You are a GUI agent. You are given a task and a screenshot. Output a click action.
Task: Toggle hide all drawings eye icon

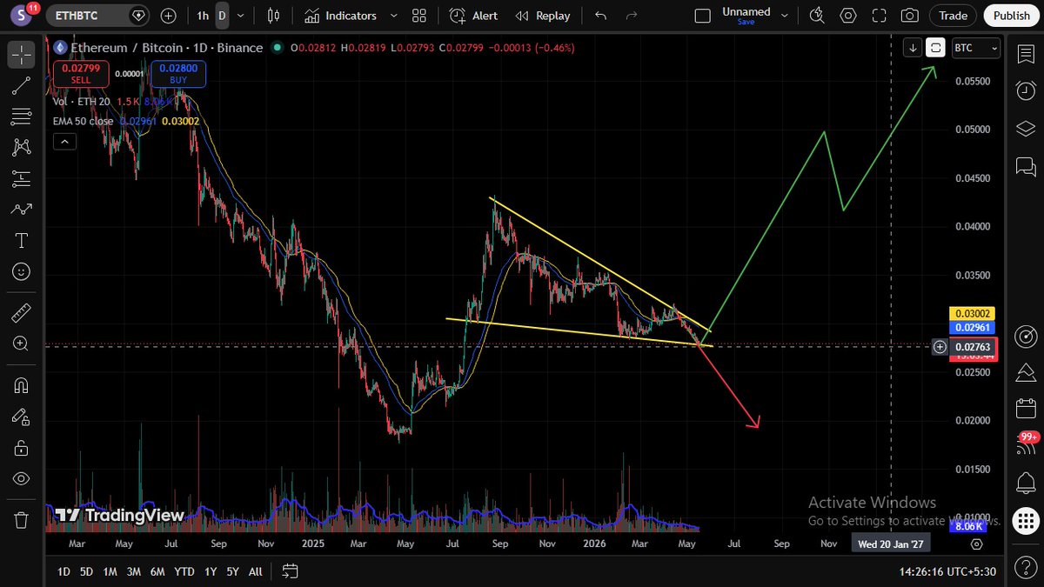[22, 478]
